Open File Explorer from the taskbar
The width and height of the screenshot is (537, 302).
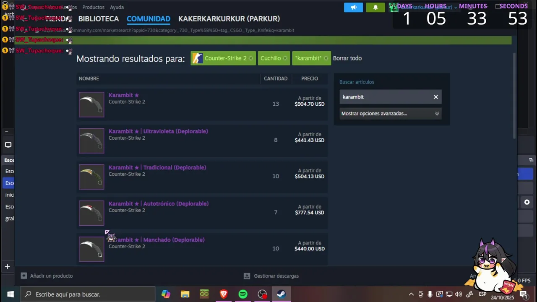(185, 294)
